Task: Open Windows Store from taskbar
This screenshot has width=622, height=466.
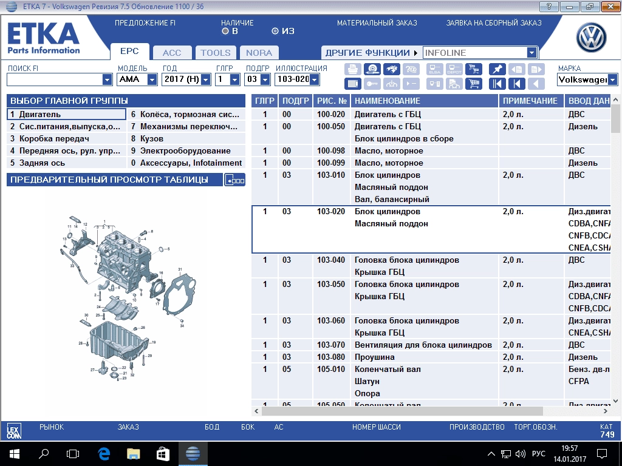Action: [163, 454]
